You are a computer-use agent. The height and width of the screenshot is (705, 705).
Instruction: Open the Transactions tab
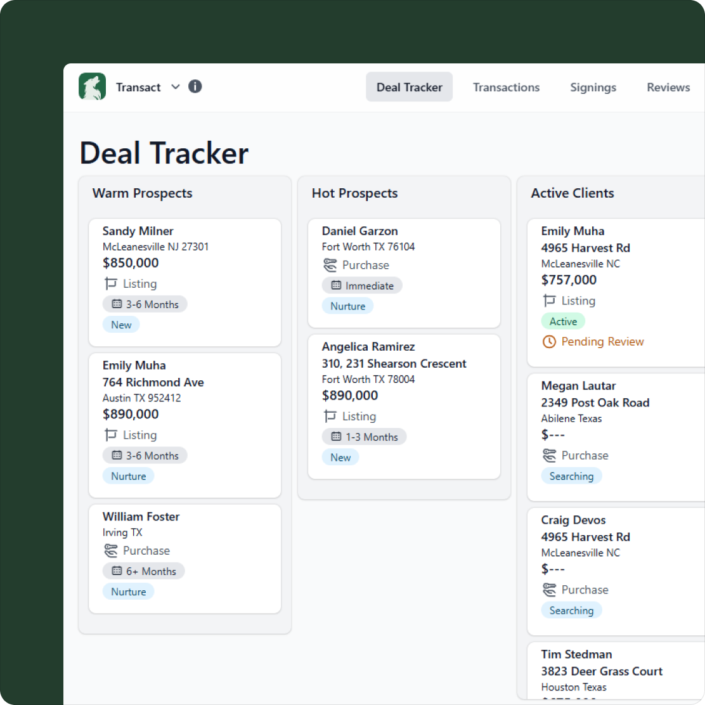pyautogui.click(x=506, y=87)
